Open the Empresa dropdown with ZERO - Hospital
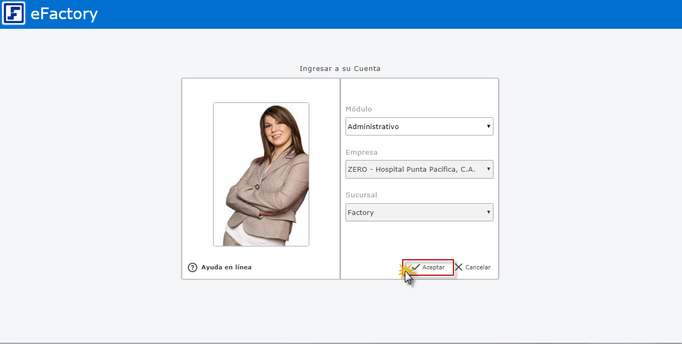 coord(414,170)
